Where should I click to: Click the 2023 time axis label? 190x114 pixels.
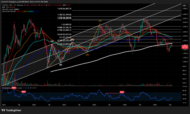coord(64,105)
